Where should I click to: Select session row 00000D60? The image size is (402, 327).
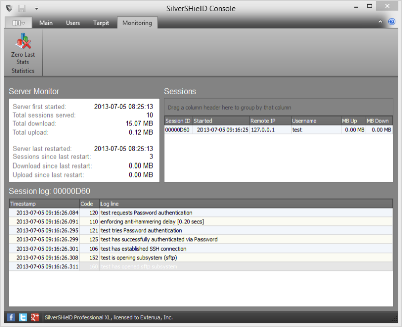278,130
